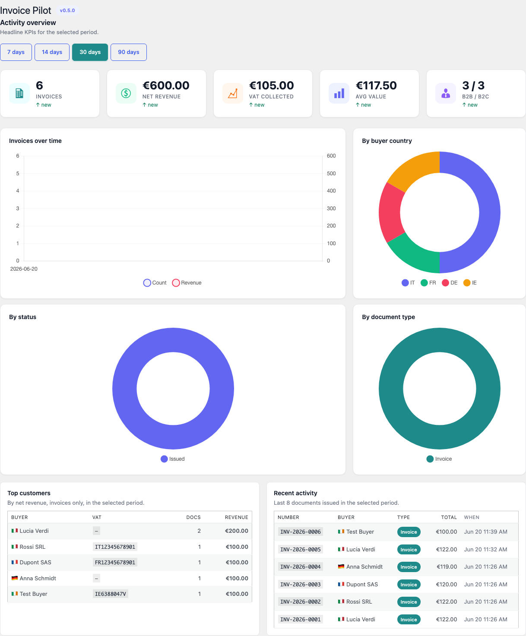Toggle the IE country legend item
The width and height of the screenshot is (526, 636).
coord(470,283)
